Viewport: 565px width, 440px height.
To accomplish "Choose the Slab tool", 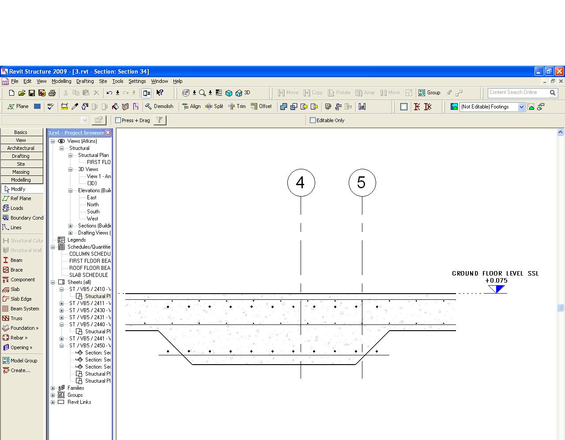I will tap(15, 289).
